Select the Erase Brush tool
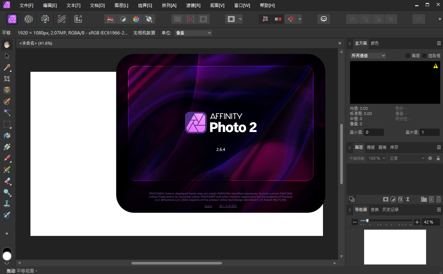 pyautogui.click(x=7, y=181)
